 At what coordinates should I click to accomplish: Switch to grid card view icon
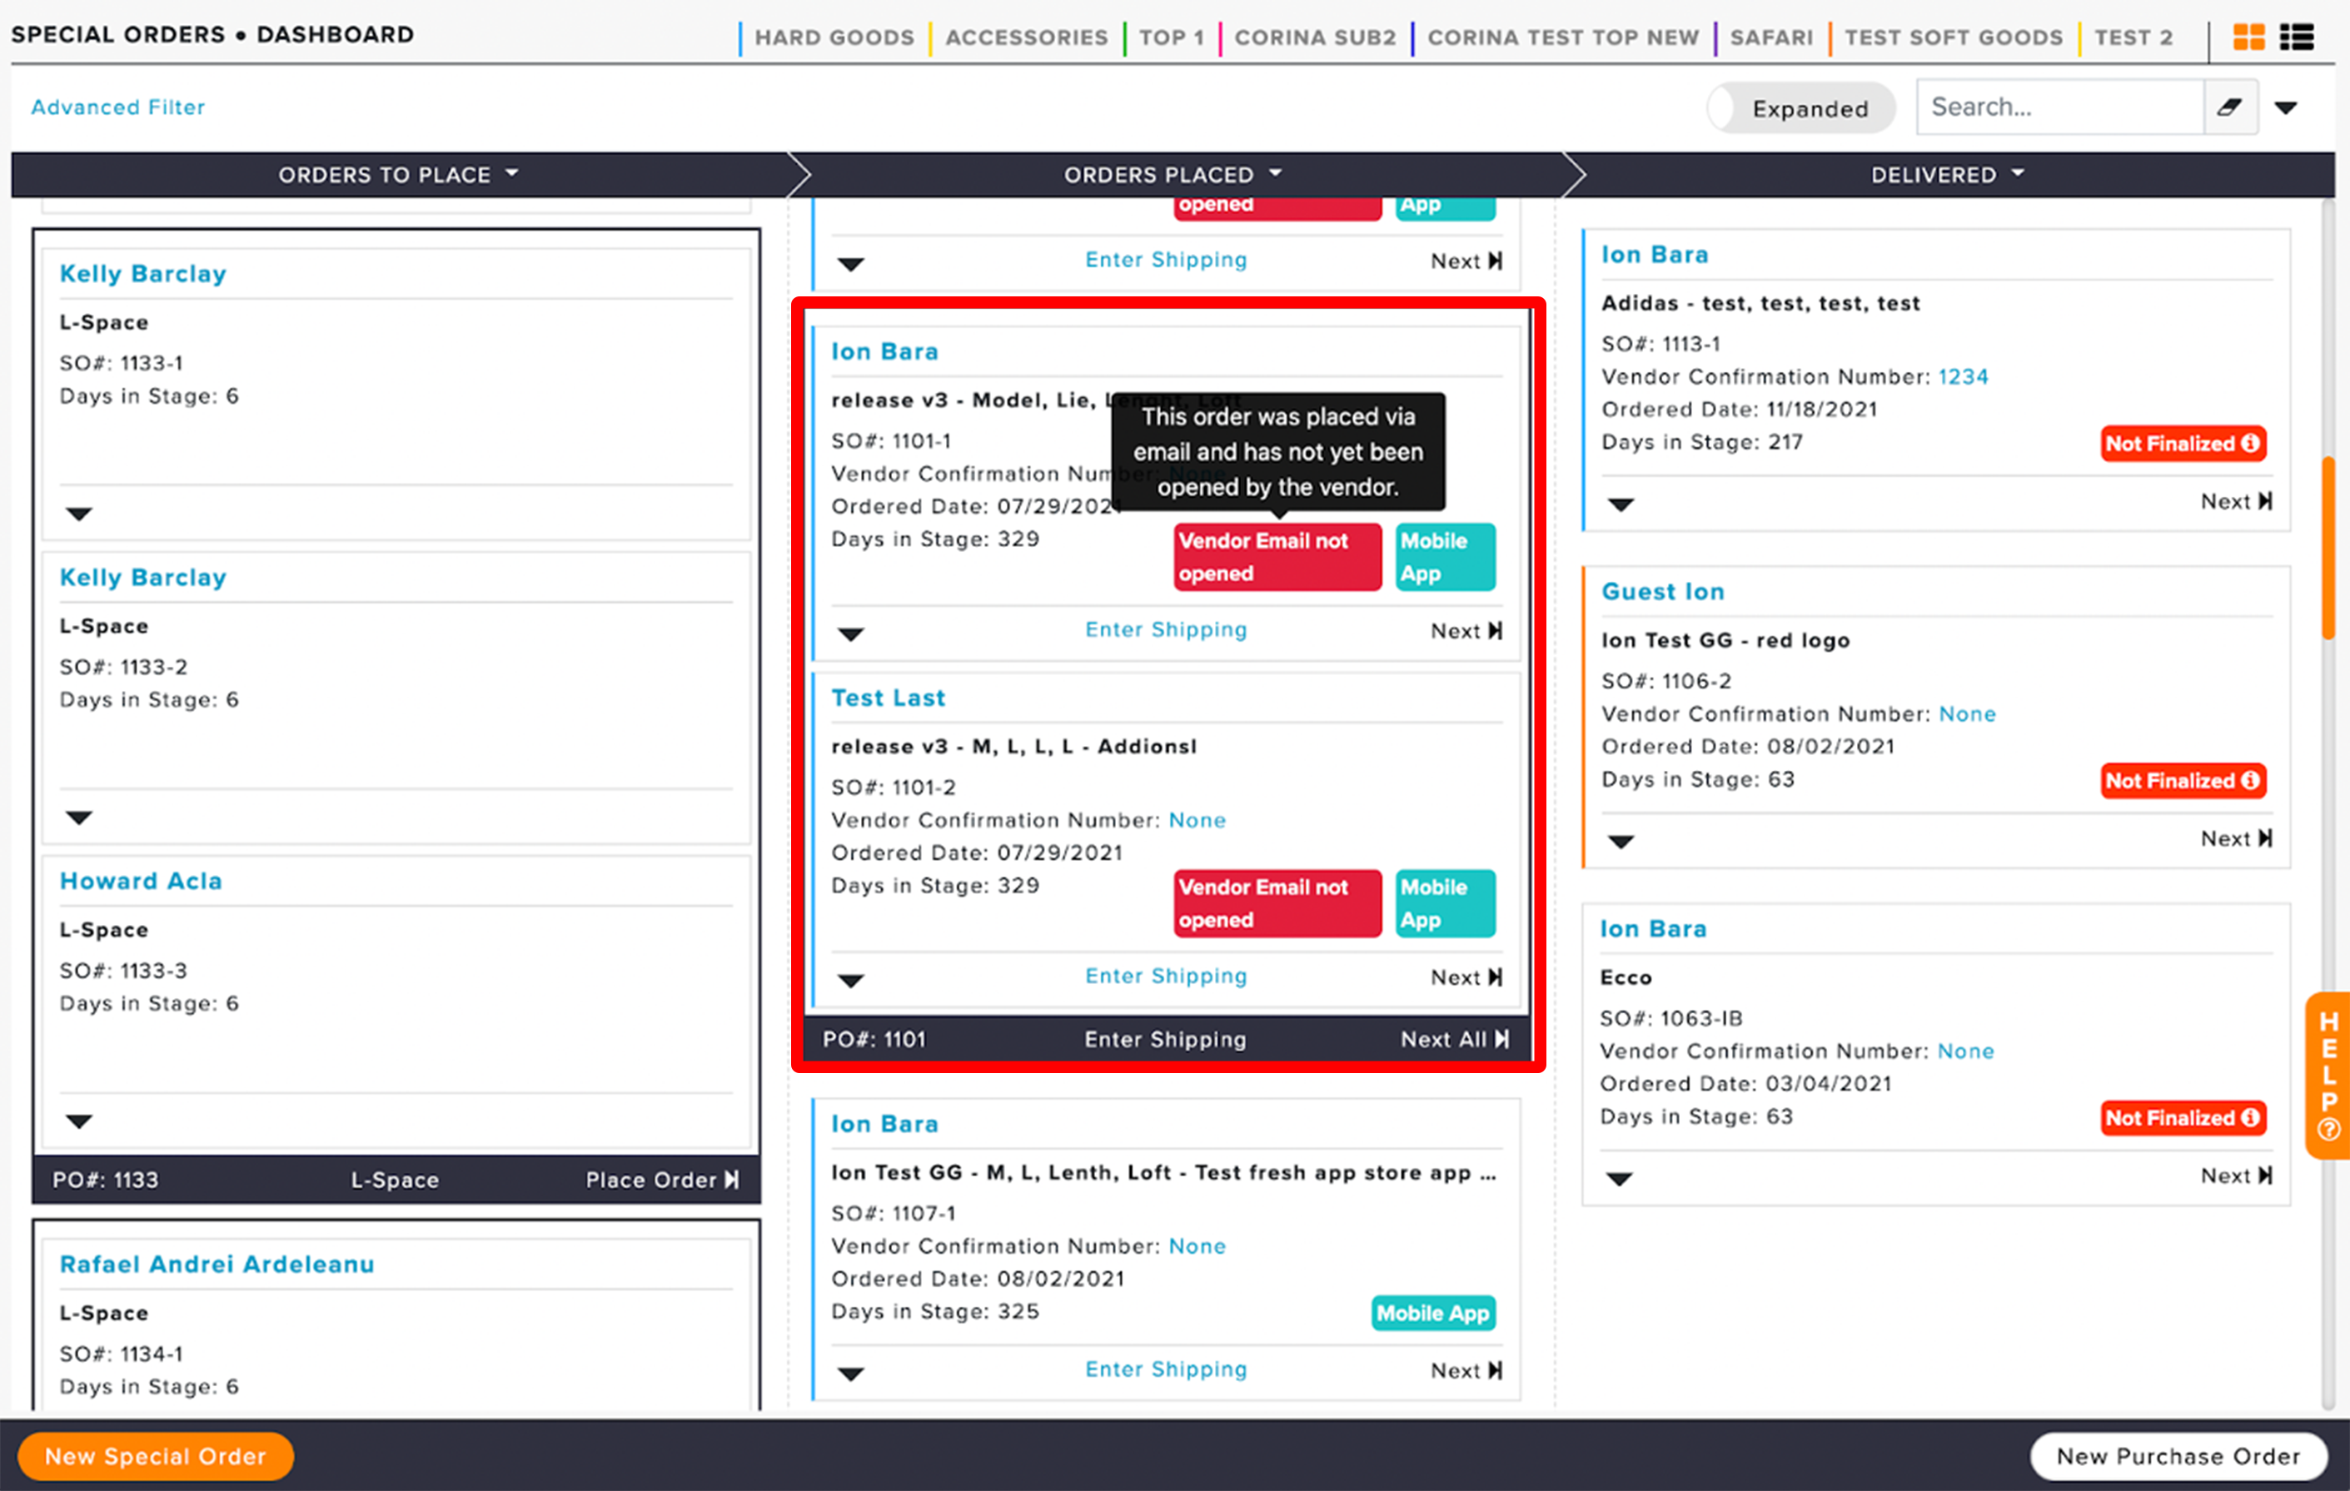tap(2248, 37)
